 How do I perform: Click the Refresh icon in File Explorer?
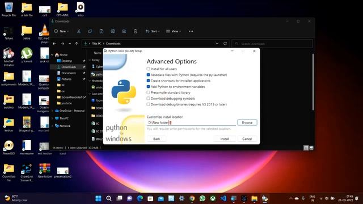225,44
